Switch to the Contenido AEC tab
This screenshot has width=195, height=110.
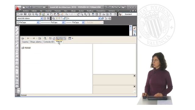click(49, 42)
